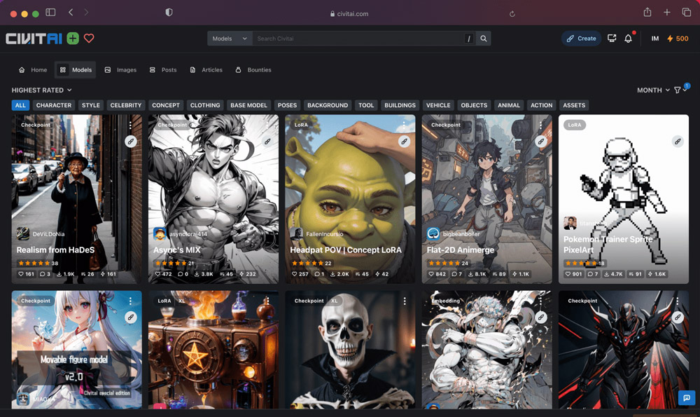Go back with browser back arrow
Image resolution: width=700 pixels, height=417 pixels.
[x=71, y=13]
